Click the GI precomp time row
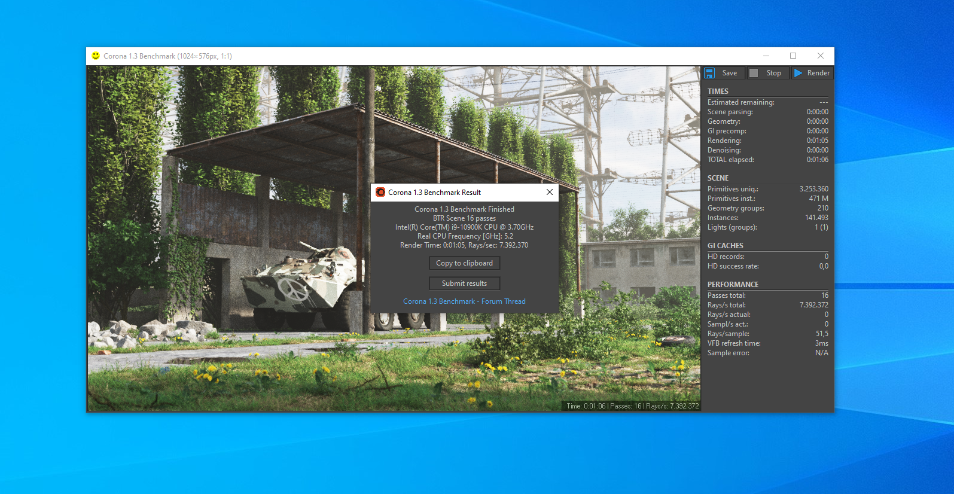The width and height of the screenshot is (954, 494). [x=768, y=131]
